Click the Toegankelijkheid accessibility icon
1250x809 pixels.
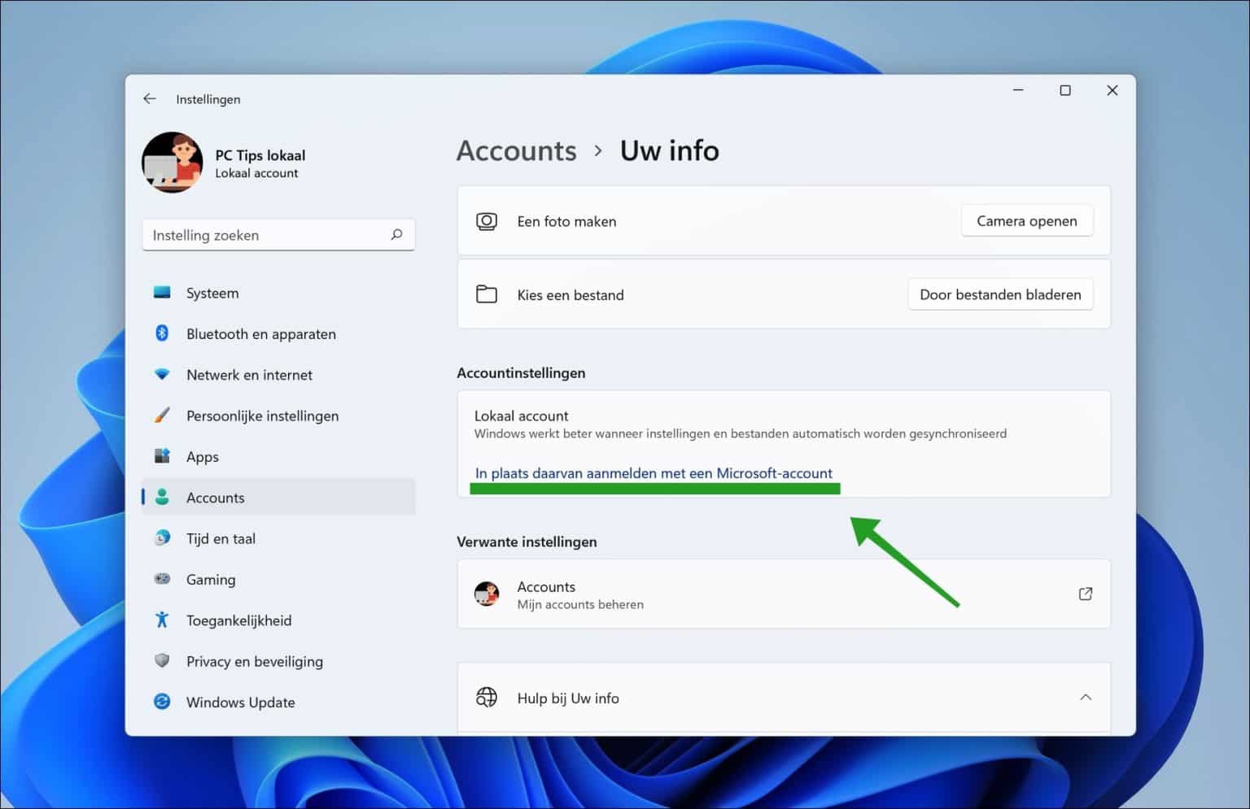(x=162, y=620)
